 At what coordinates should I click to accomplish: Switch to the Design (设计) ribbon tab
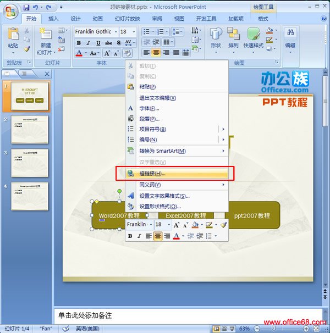coord(75,19)
